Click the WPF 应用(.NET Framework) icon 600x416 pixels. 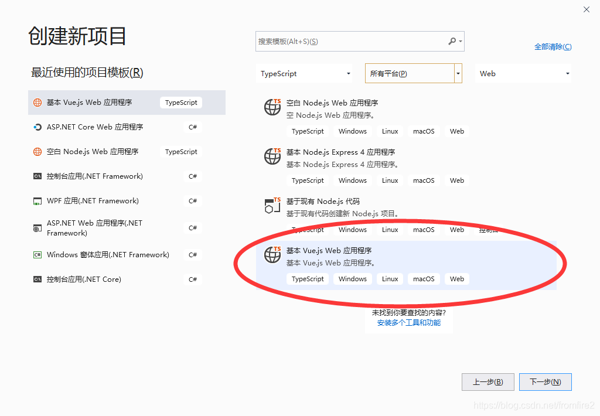point(38,200)
